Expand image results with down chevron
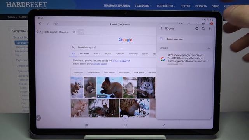Viewport: 249px width, 140px height. pyautogui.click(x=125, y=118)
